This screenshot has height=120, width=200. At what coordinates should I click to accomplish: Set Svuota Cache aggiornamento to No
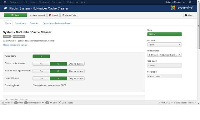(x=41, y=71)
